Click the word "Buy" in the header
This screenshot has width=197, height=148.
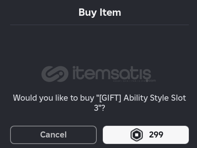pos(88,13)
